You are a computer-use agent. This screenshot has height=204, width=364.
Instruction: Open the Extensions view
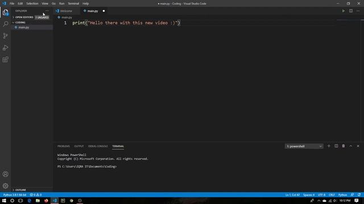5,59
